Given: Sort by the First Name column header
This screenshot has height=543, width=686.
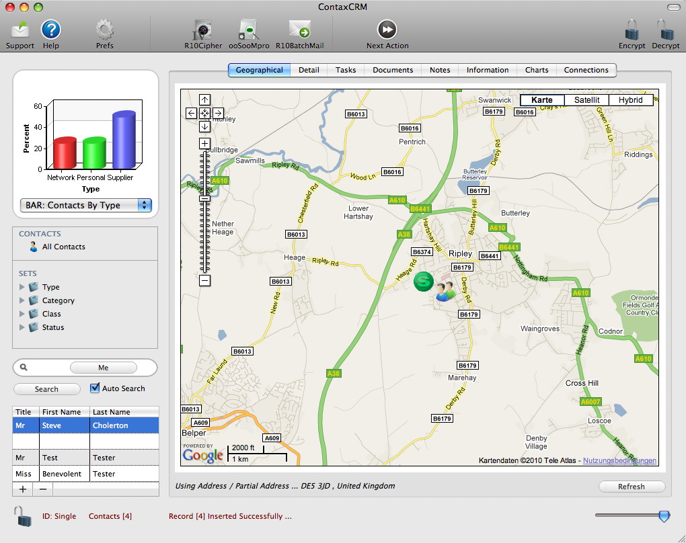Looking at the screenshot, I should [x=65, y=412].
